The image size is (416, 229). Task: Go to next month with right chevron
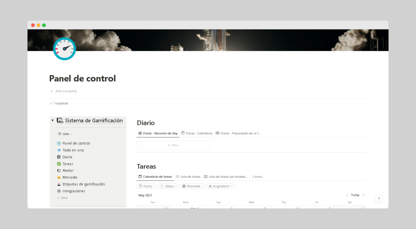click(x=363, y=195)
